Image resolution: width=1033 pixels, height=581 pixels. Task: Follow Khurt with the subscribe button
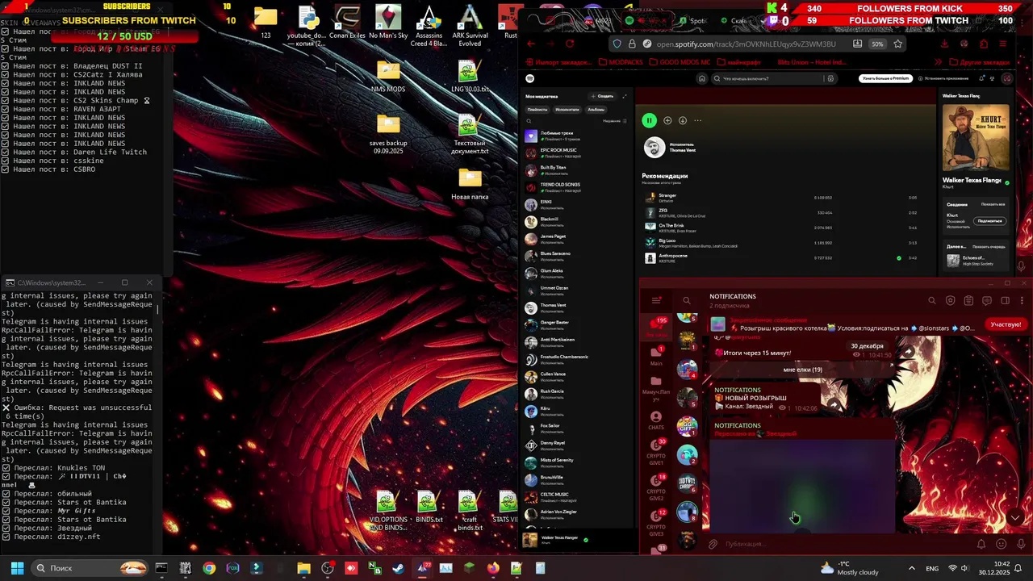click(x=989, y=220)
